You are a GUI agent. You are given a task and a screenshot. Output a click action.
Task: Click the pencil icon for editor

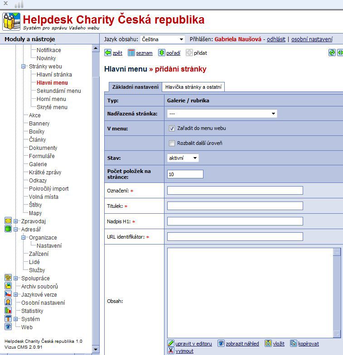coord(170,343)
